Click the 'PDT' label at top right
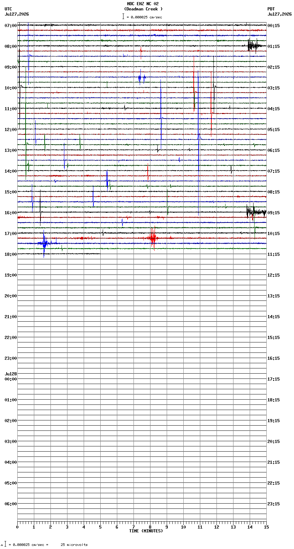Image resolution: width=294 pixels, height=549 pixels. pos(271,9)
